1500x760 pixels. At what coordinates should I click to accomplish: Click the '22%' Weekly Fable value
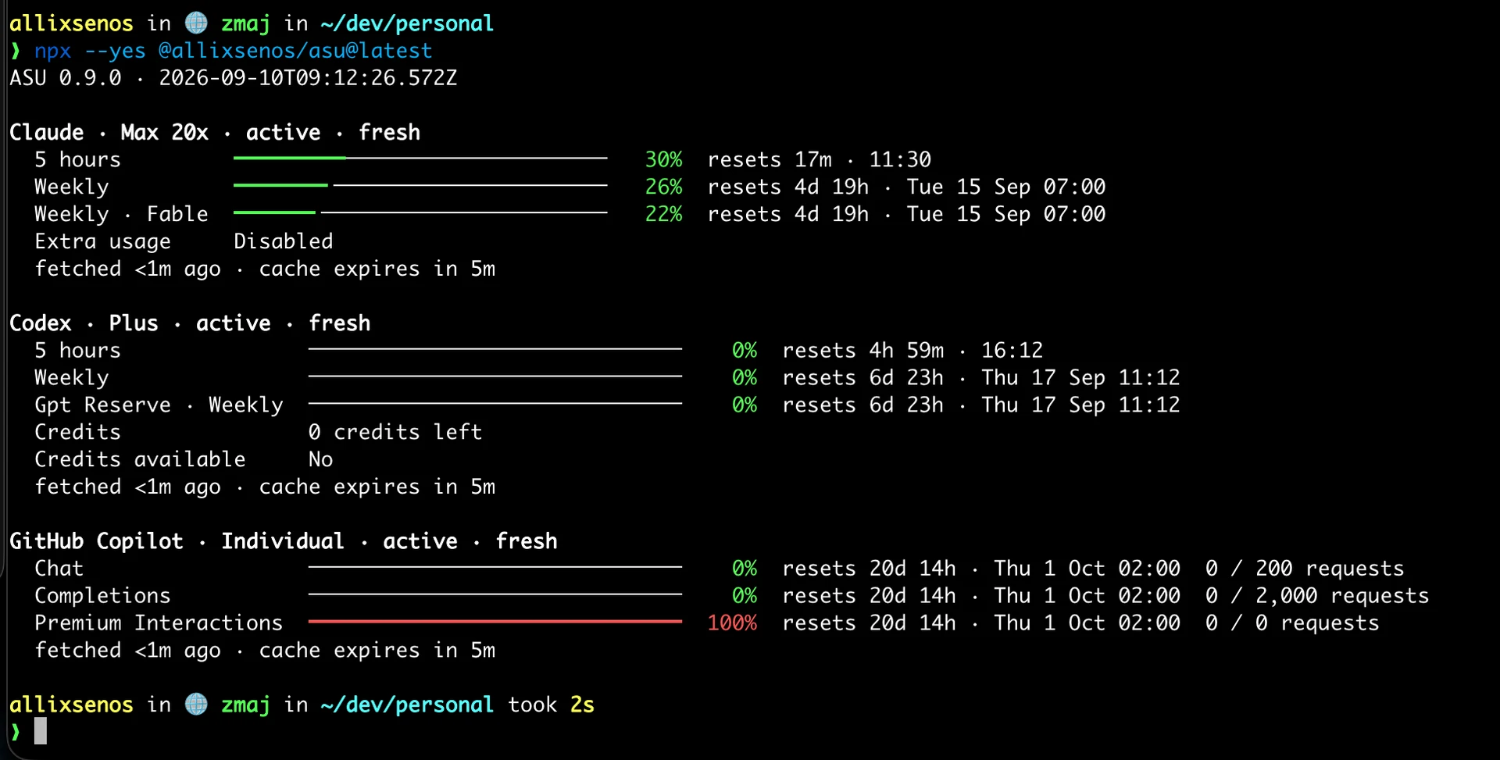pyautogui.click(x=664, y=214)
